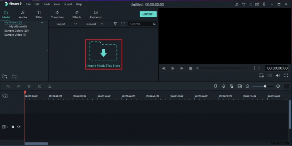292x146 pixels.
Task: Play the preview
Action: click(182, 68)
